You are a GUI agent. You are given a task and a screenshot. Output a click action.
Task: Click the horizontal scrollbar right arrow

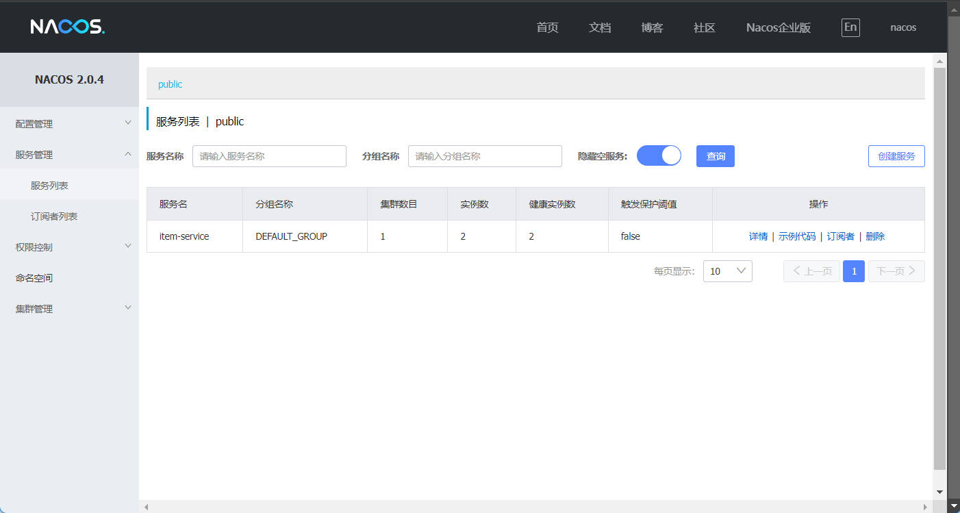(926, 507)
